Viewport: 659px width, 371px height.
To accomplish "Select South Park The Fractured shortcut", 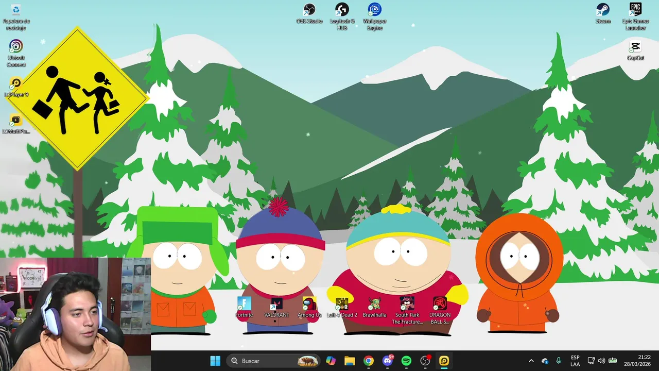I will click(407, 311).
